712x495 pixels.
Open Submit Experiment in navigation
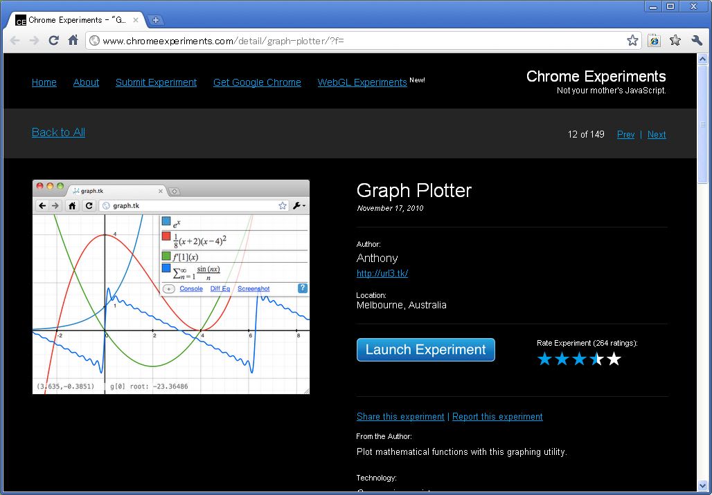pyautogui.click(x=156, y=82)
